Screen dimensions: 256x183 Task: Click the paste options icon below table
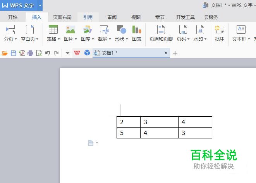[x=91, y=143]
